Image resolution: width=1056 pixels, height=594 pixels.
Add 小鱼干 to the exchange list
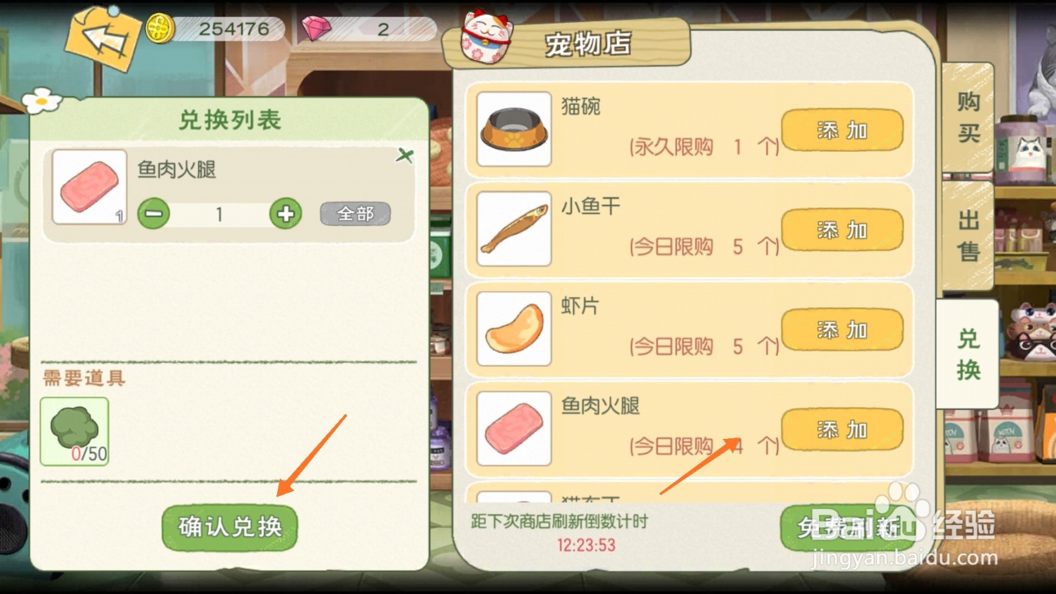click(842, 230)
